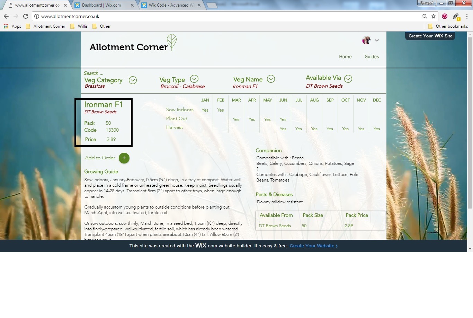
Task: Expand the Veg Category dropdown
Action: pyautogui.click(x=133, y=80)
